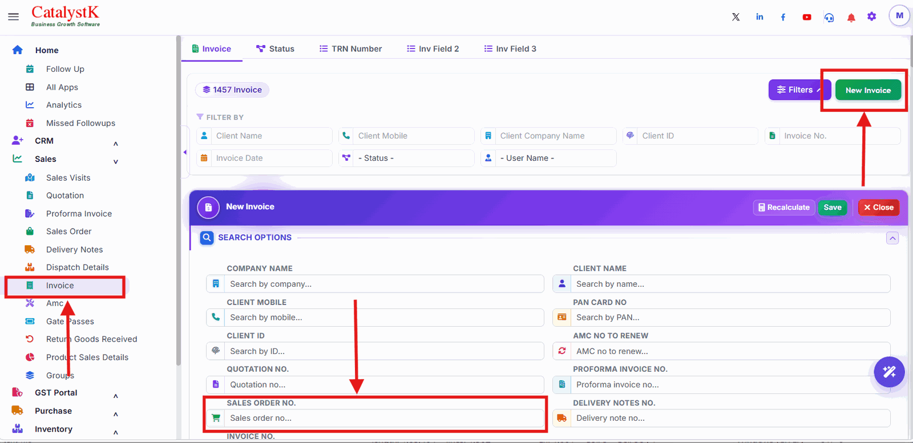Switch to the Inv Field 3 tab
Image resolution: width=913 pixels, height=443 pixels.
coord(510,49)
